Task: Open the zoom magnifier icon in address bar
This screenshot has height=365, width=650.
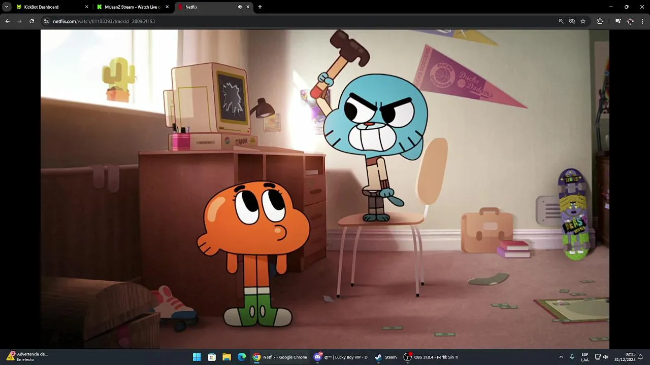Action: click(561, 21)
